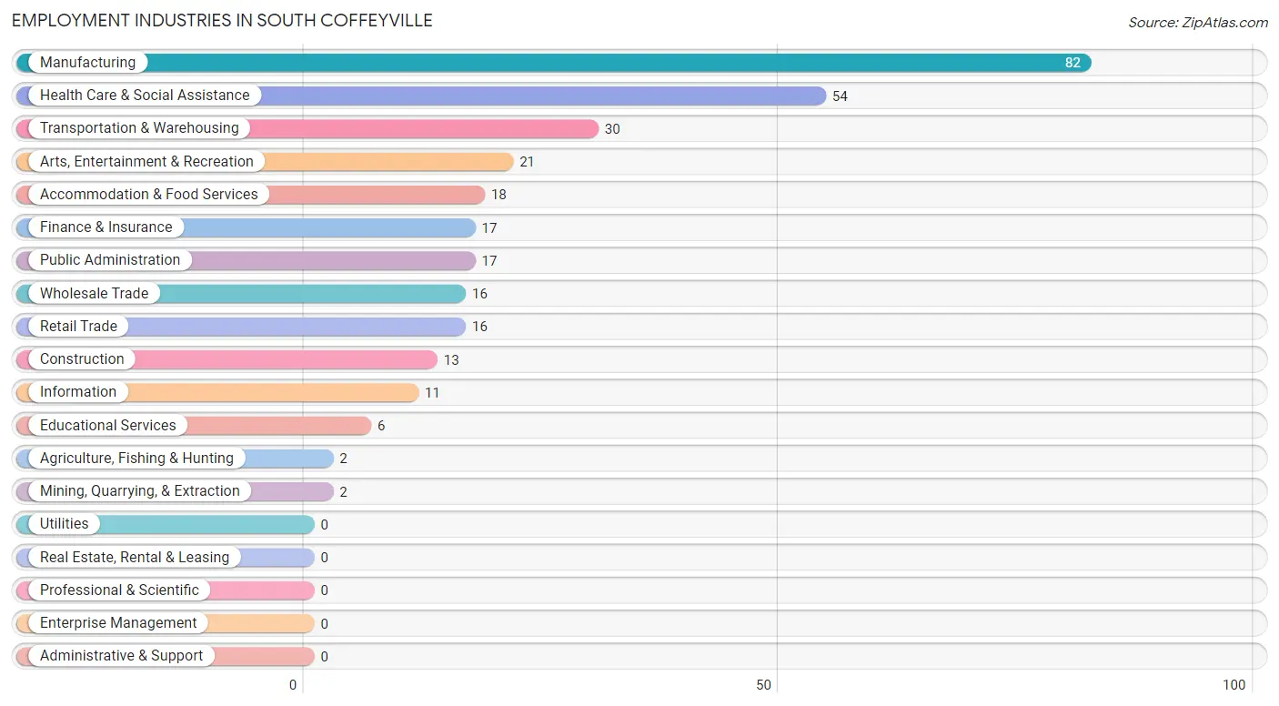
Task: Click the Manufacturing bar label
Action: tap(87, 63)
